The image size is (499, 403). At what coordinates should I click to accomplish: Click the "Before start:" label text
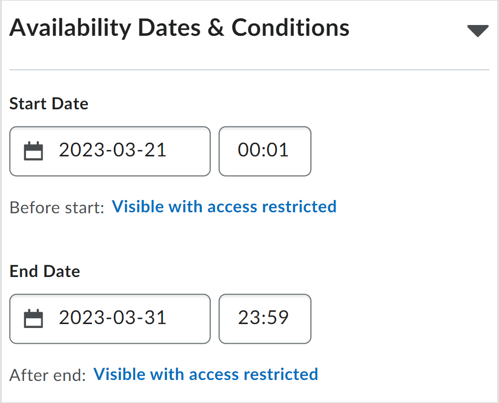coord(57,207)
